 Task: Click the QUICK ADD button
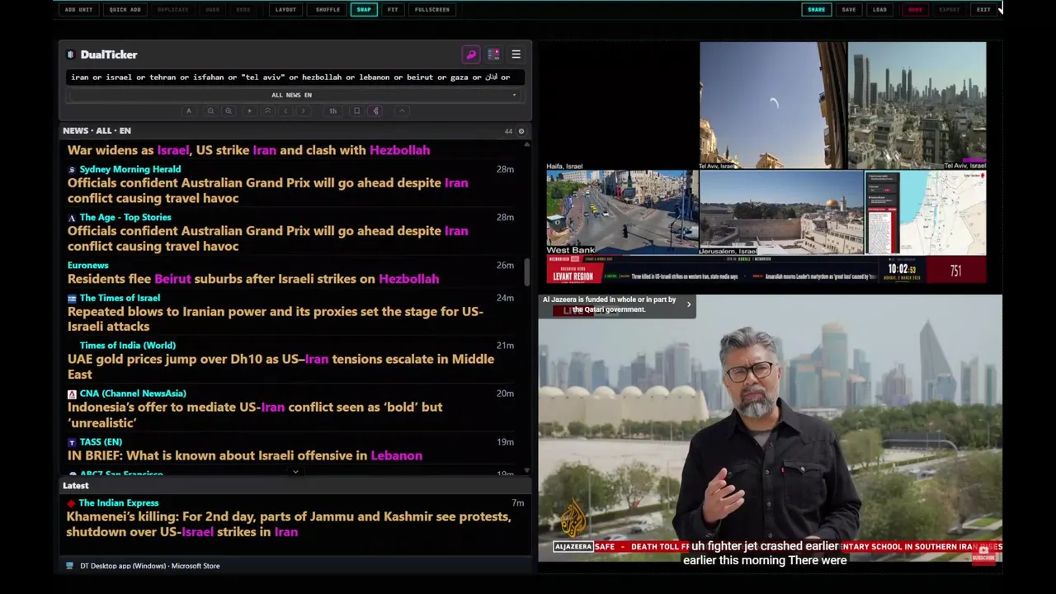tap(125, 9)
